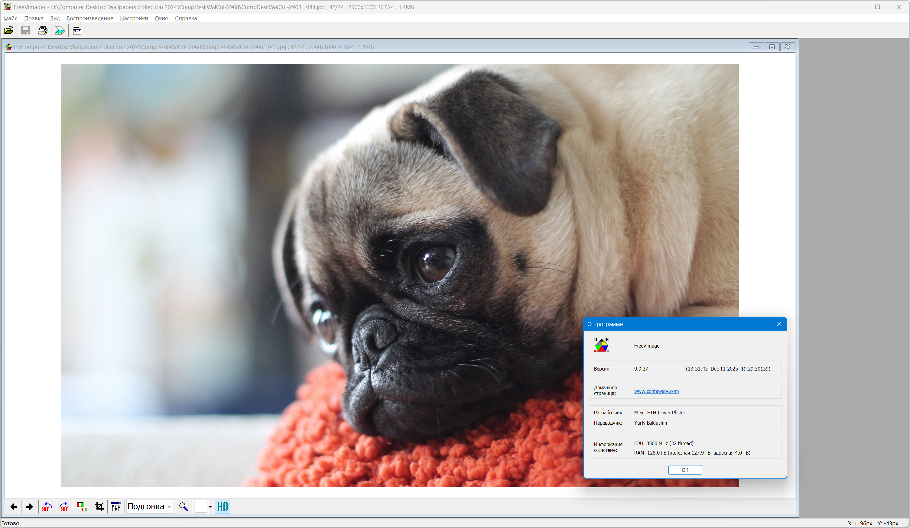The image size is (910, 528).
Task: Open the background color dropdown arrow
Action: (210, 507)
